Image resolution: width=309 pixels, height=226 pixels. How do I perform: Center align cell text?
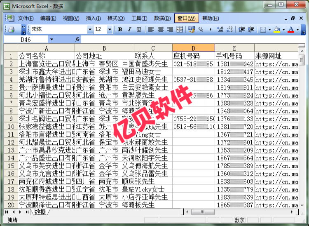(x=161, y=30)
